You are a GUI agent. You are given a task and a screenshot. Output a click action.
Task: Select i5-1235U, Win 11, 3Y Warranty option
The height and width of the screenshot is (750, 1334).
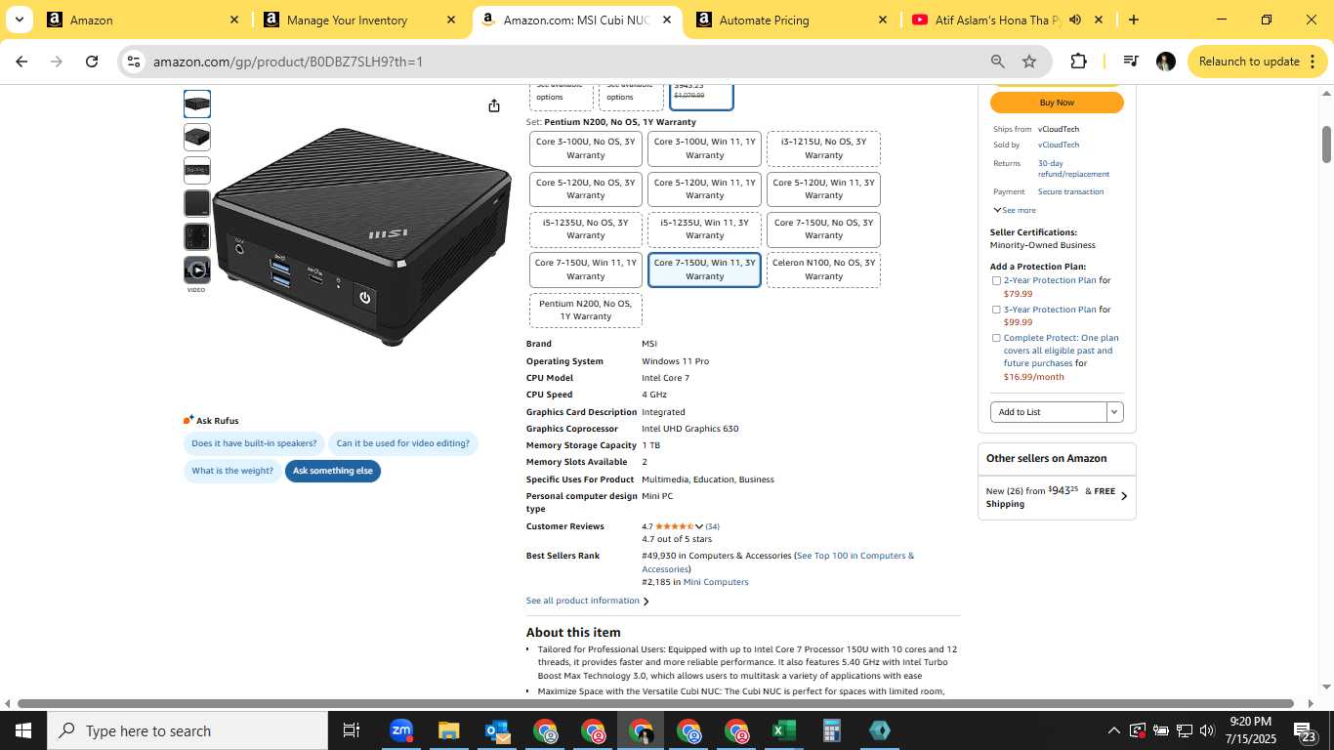tap(705, 229)
